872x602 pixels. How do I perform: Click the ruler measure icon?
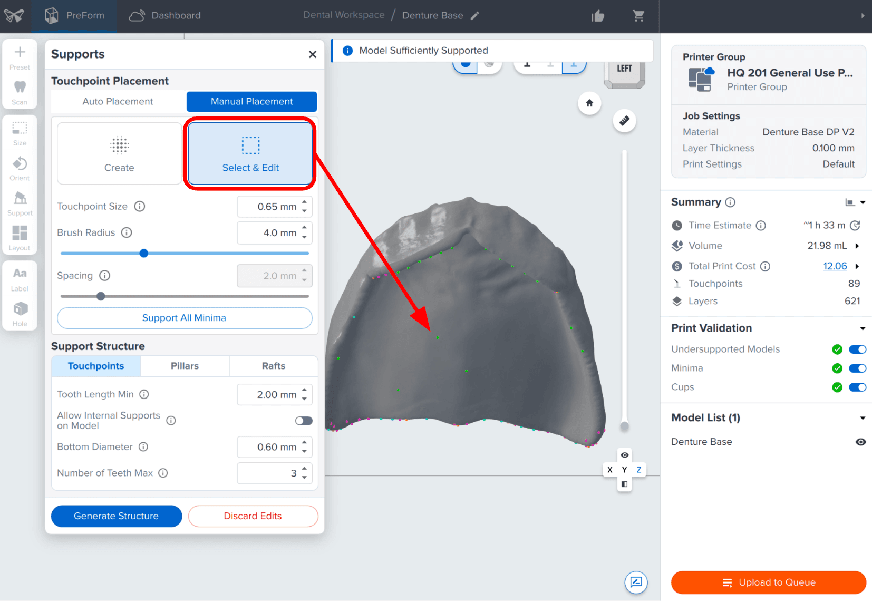tap(624, 121)
